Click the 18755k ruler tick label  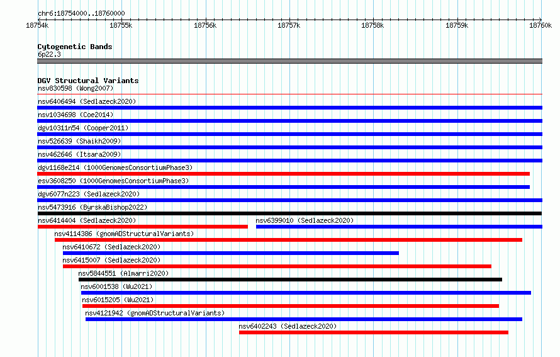(121, 25)
